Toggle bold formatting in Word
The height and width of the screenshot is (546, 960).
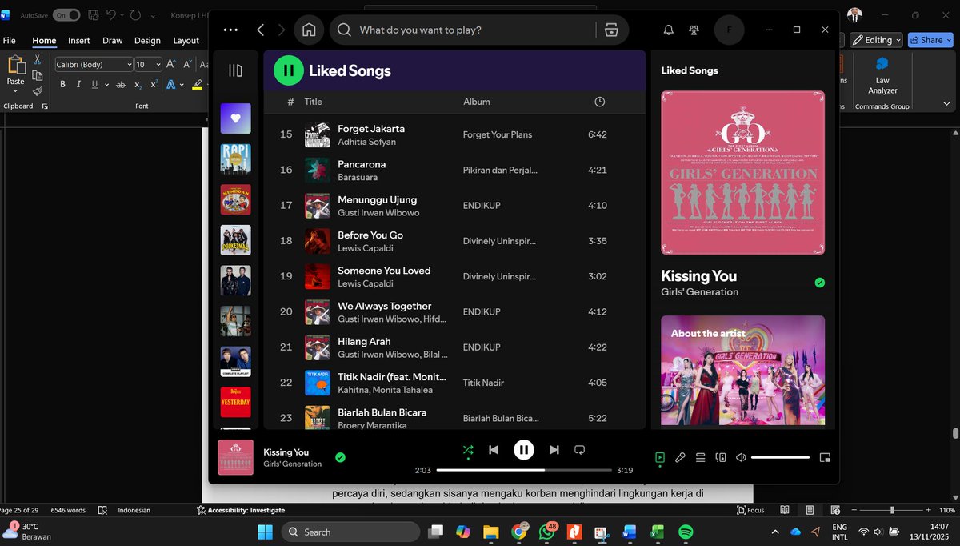62,85
